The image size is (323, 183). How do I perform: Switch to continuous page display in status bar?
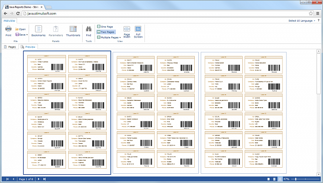pyautogui.click(x=274, y=179)
